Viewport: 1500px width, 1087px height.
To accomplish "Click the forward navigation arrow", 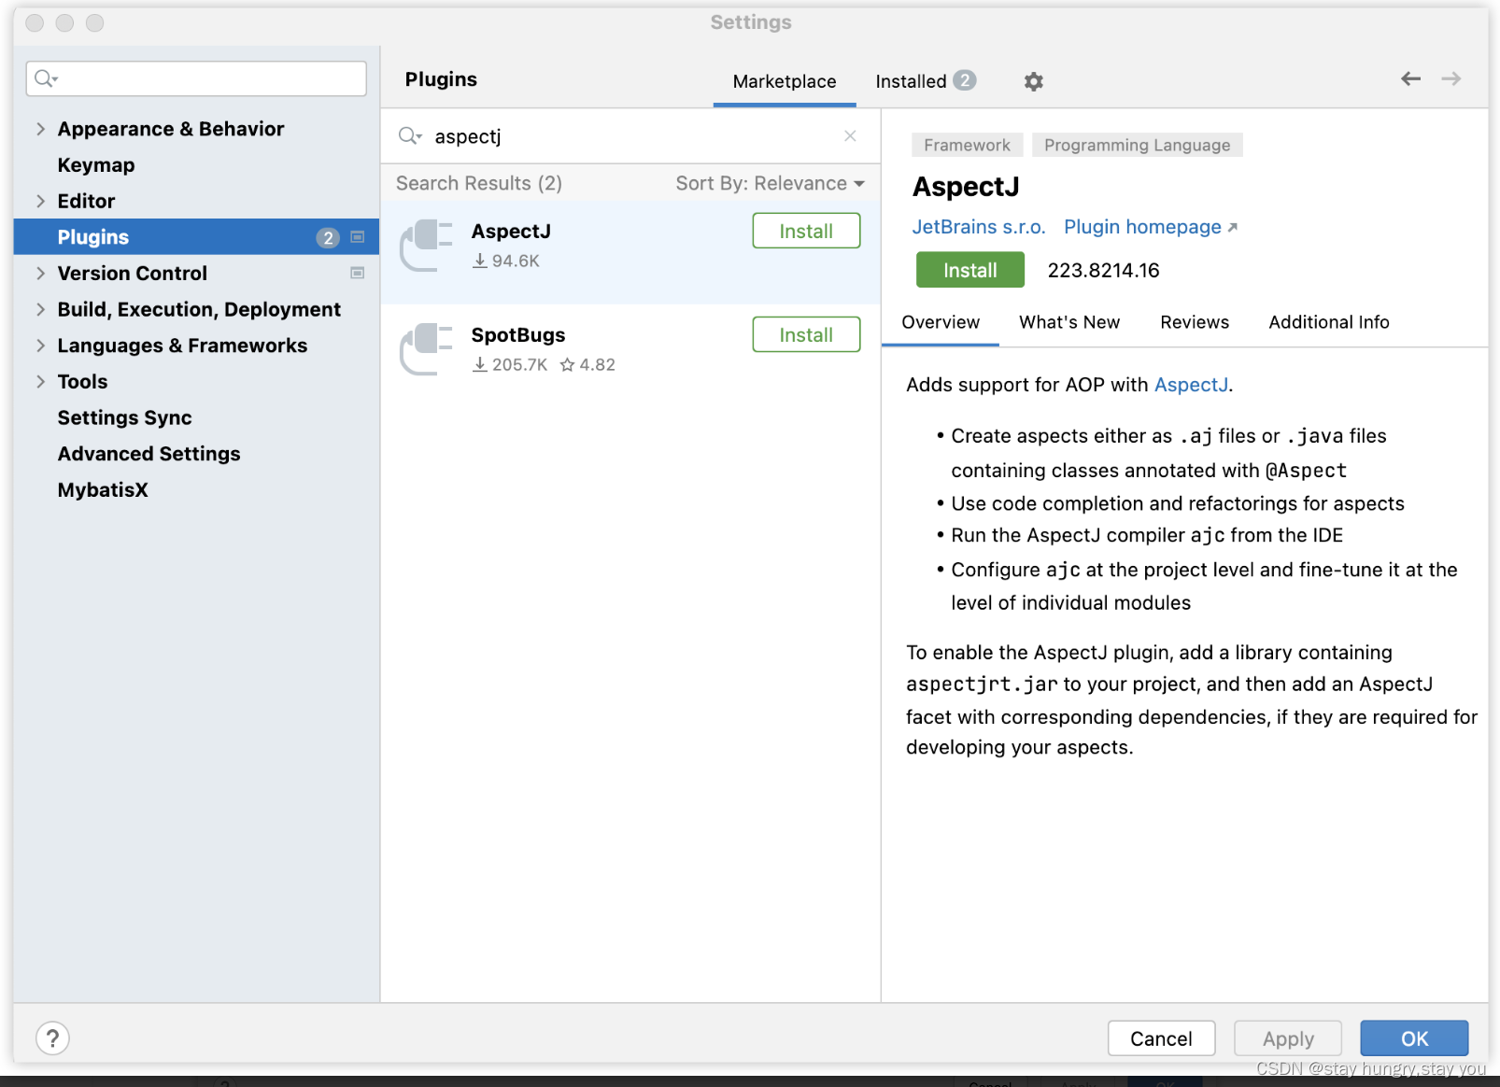I will 1450,79.
